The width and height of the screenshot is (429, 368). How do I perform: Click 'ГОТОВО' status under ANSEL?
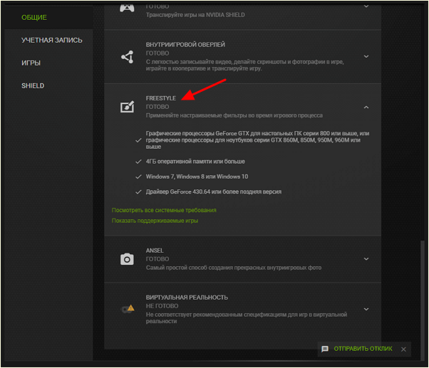click(157, 259)
